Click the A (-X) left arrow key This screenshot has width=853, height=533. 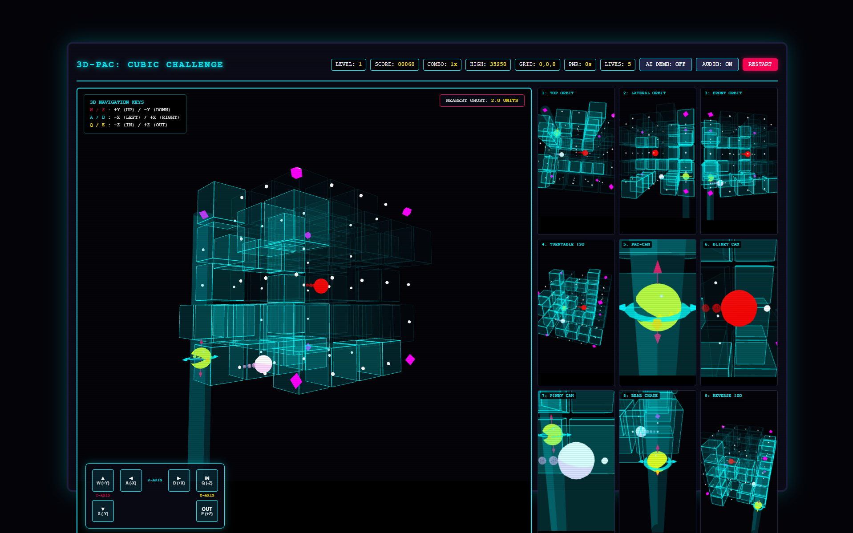coord(131,481)
